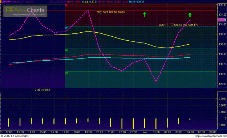Click the 12:00 time axis label
The height and width of the screenshot is (138, 227).
[9, 132]
